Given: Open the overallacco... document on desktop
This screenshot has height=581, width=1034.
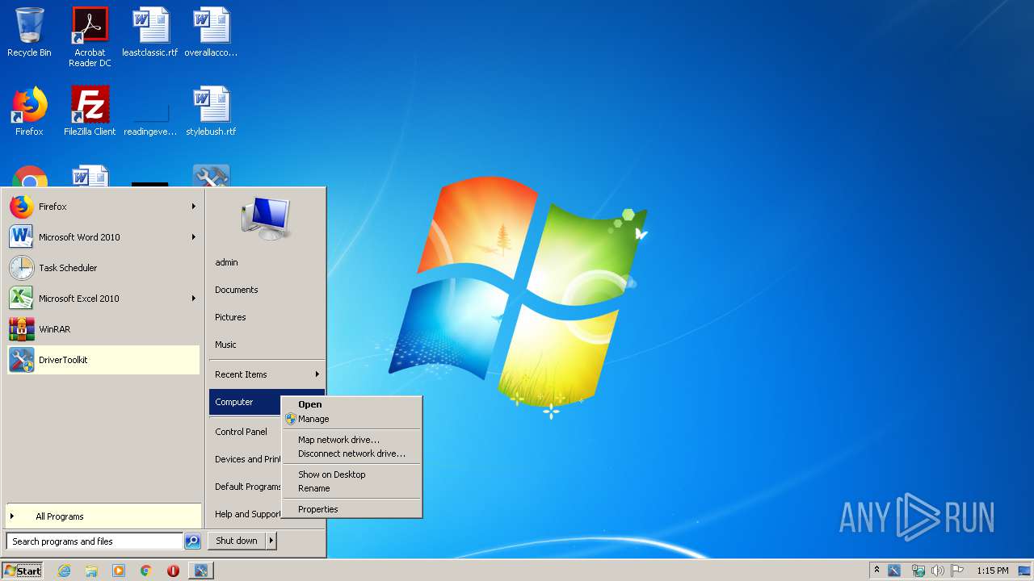Looking at the screenshot, I should tap(211, 32).
